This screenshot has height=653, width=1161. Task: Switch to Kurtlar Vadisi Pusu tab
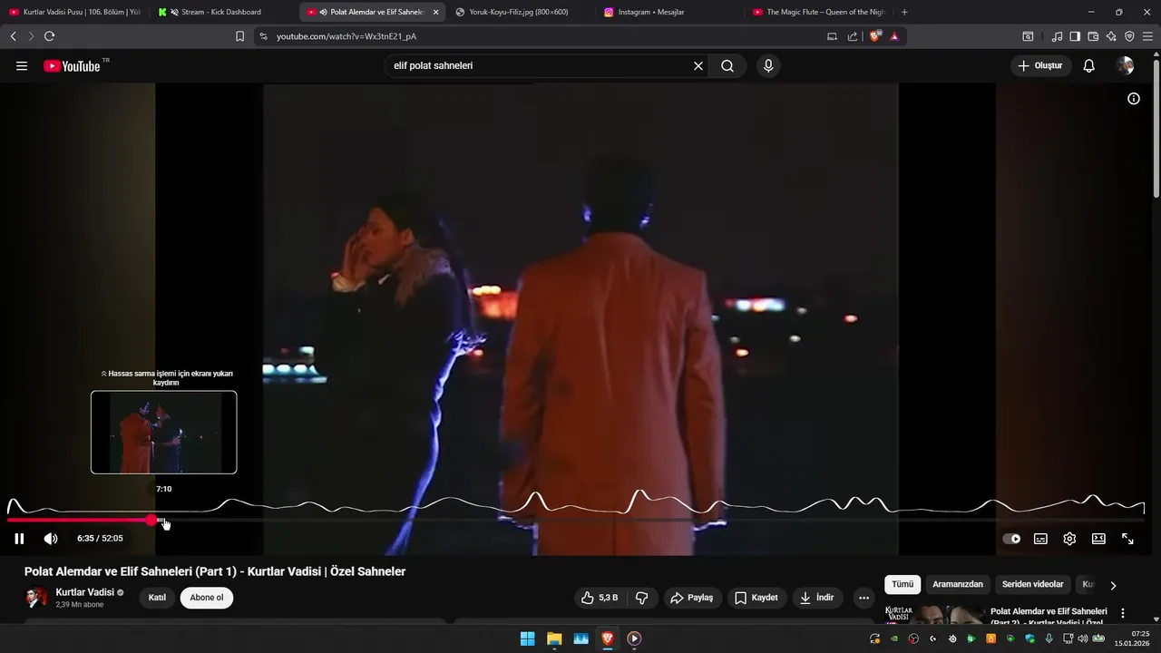74,12
